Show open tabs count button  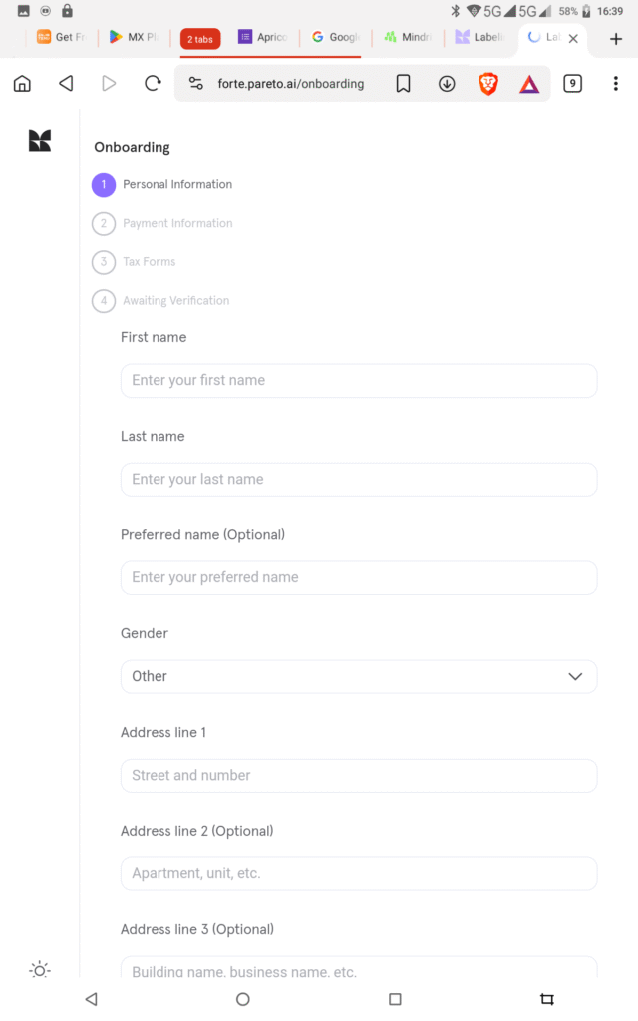point(572,84)
